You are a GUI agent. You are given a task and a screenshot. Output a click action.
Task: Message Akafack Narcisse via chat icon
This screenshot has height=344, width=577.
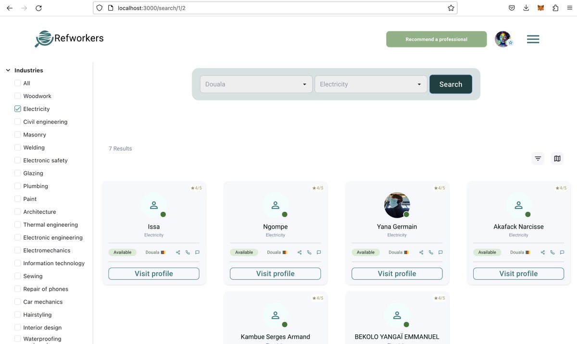tap(562, 252)
